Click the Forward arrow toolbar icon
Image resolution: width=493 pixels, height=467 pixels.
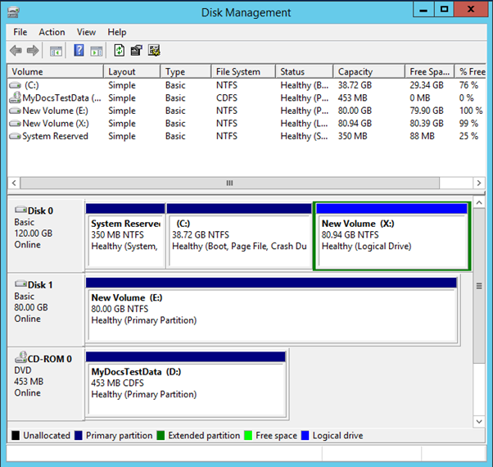coord(33,50)
